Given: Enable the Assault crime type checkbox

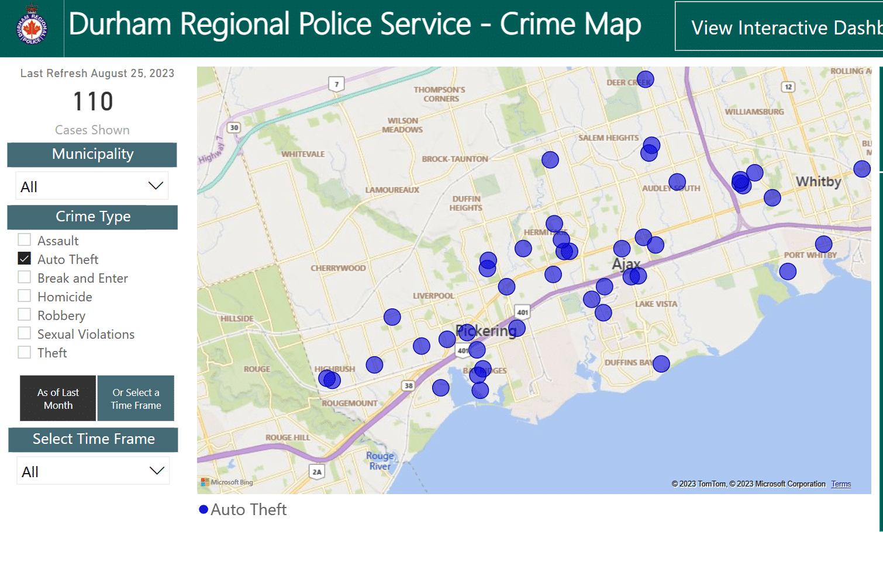Looking at the screenshot, I should coord(25,240).
